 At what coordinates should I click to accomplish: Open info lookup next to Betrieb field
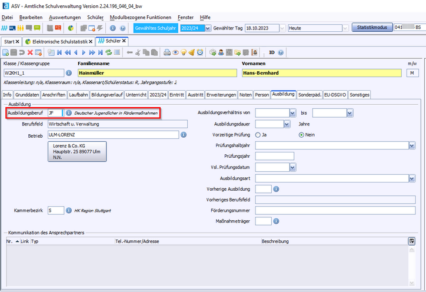(x=184, y=135)
